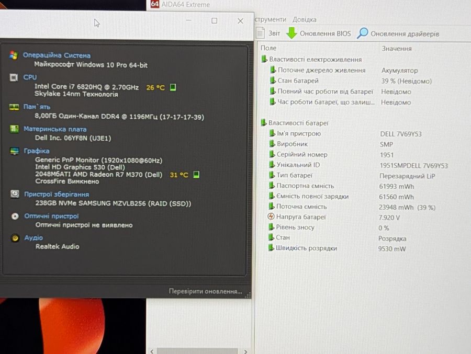Click the green CPU temperature indicator icon
471x354 pixels.
[173, 87]
